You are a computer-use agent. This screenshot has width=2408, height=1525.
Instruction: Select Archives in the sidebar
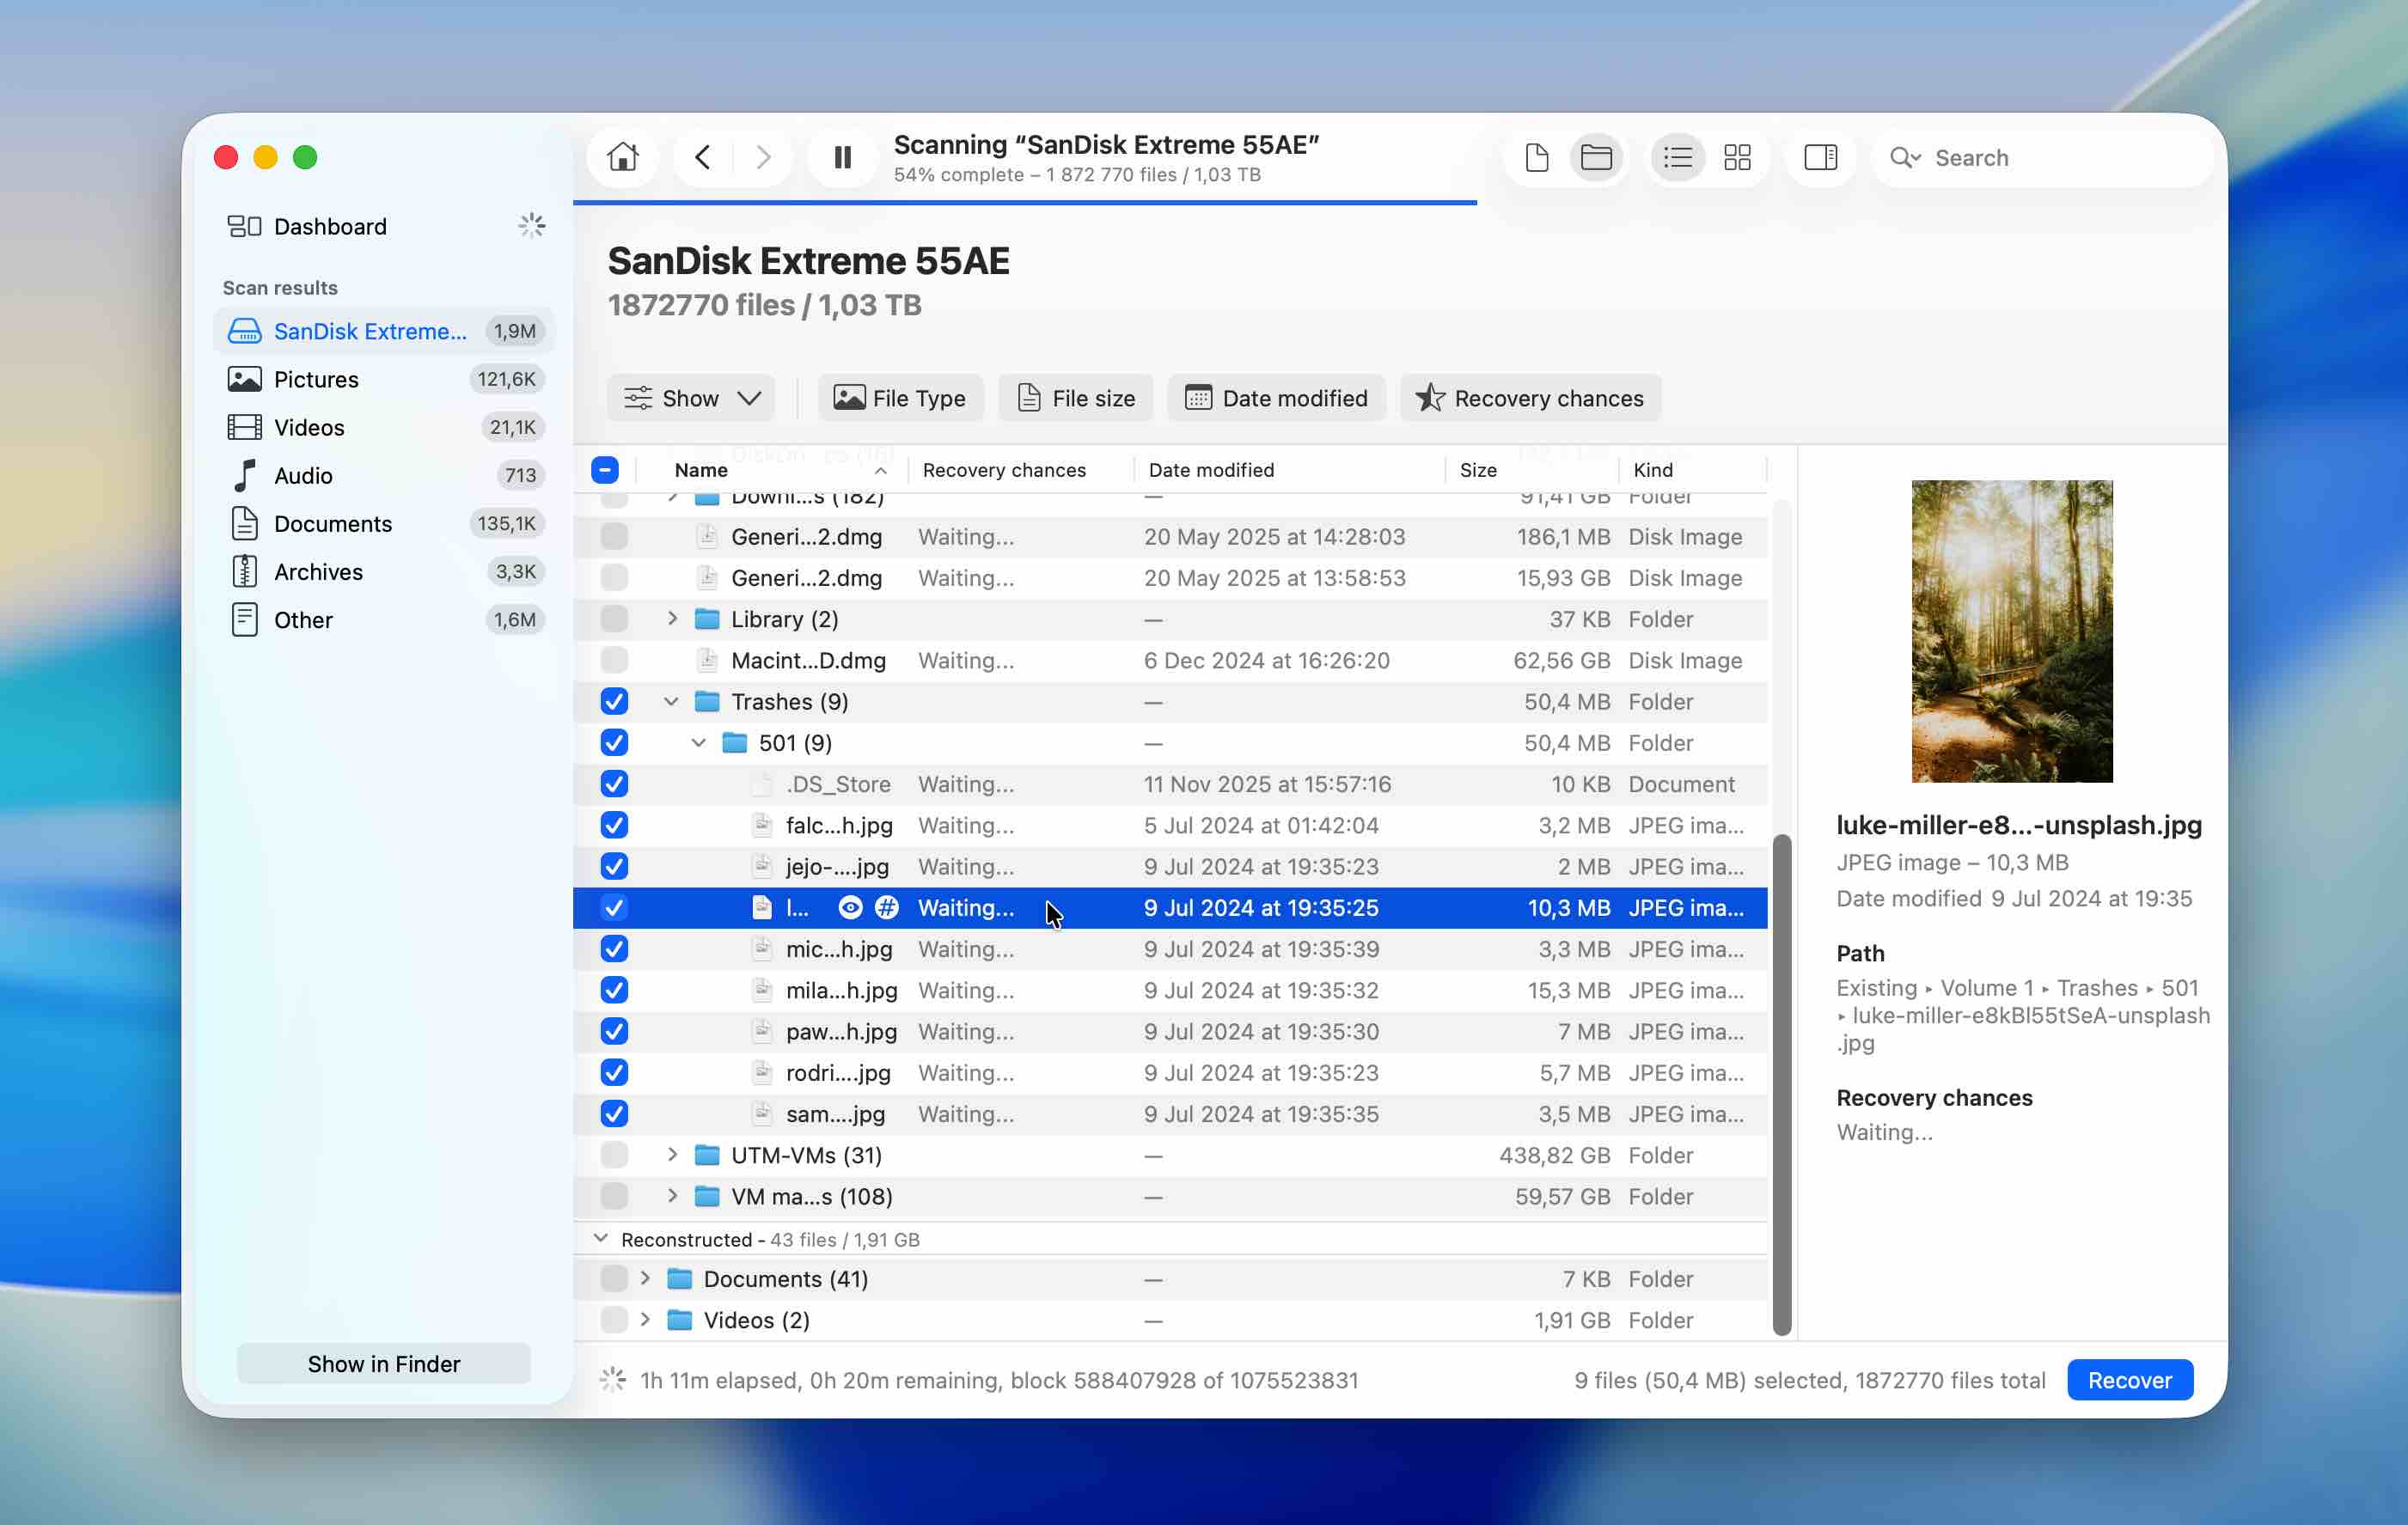(318, 571)
